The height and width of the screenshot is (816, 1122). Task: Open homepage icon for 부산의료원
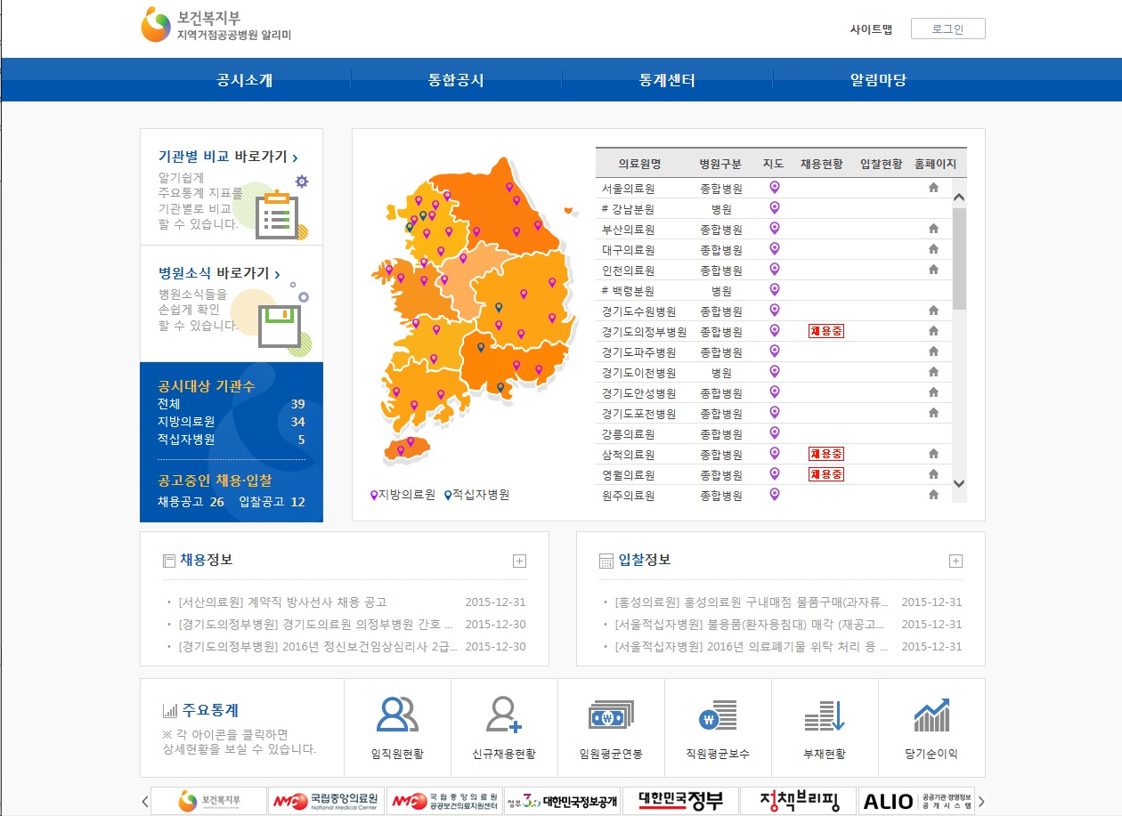(x=933, y=229)
